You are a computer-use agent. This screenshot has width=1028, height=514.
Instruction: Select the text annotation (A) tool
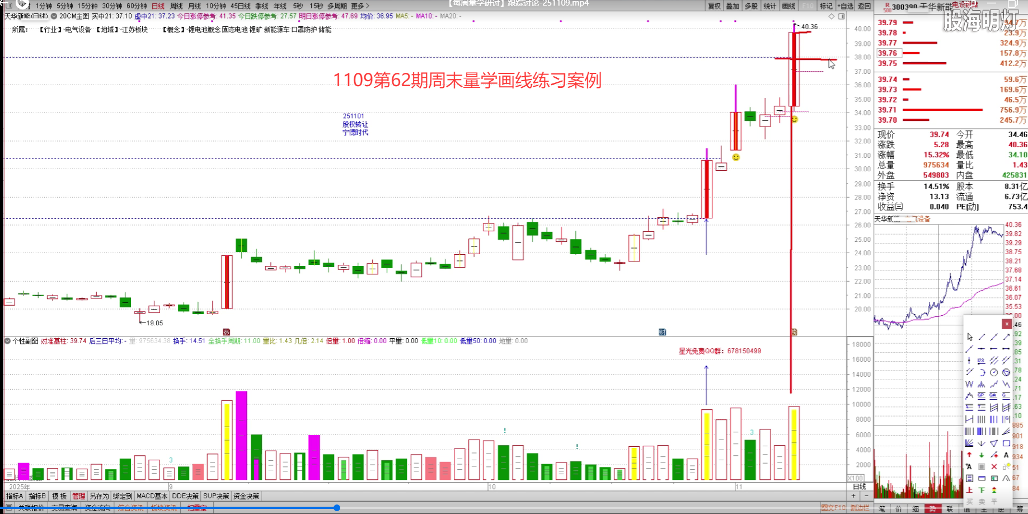tap(1005, 454)
